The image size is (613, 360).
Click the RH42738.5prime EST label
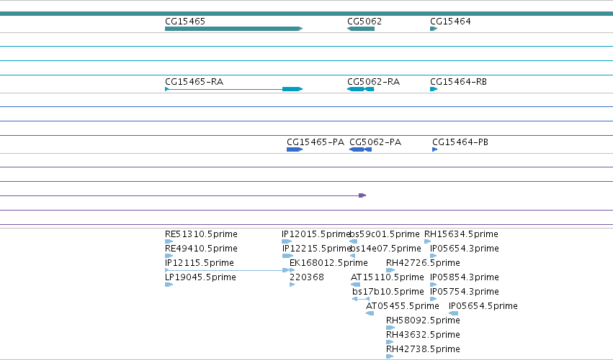click(x=423, y=349)
